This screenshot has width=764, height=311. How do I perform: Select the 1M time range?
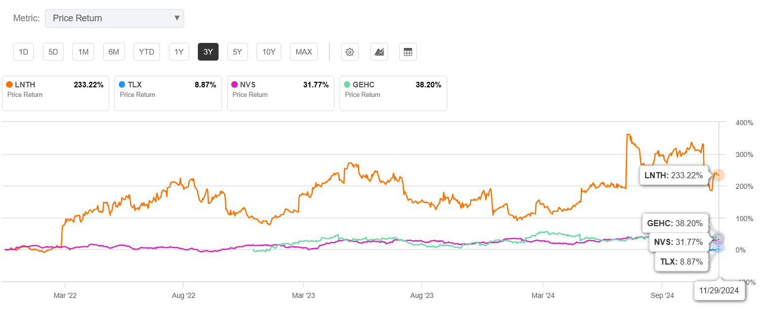(83, 51)
